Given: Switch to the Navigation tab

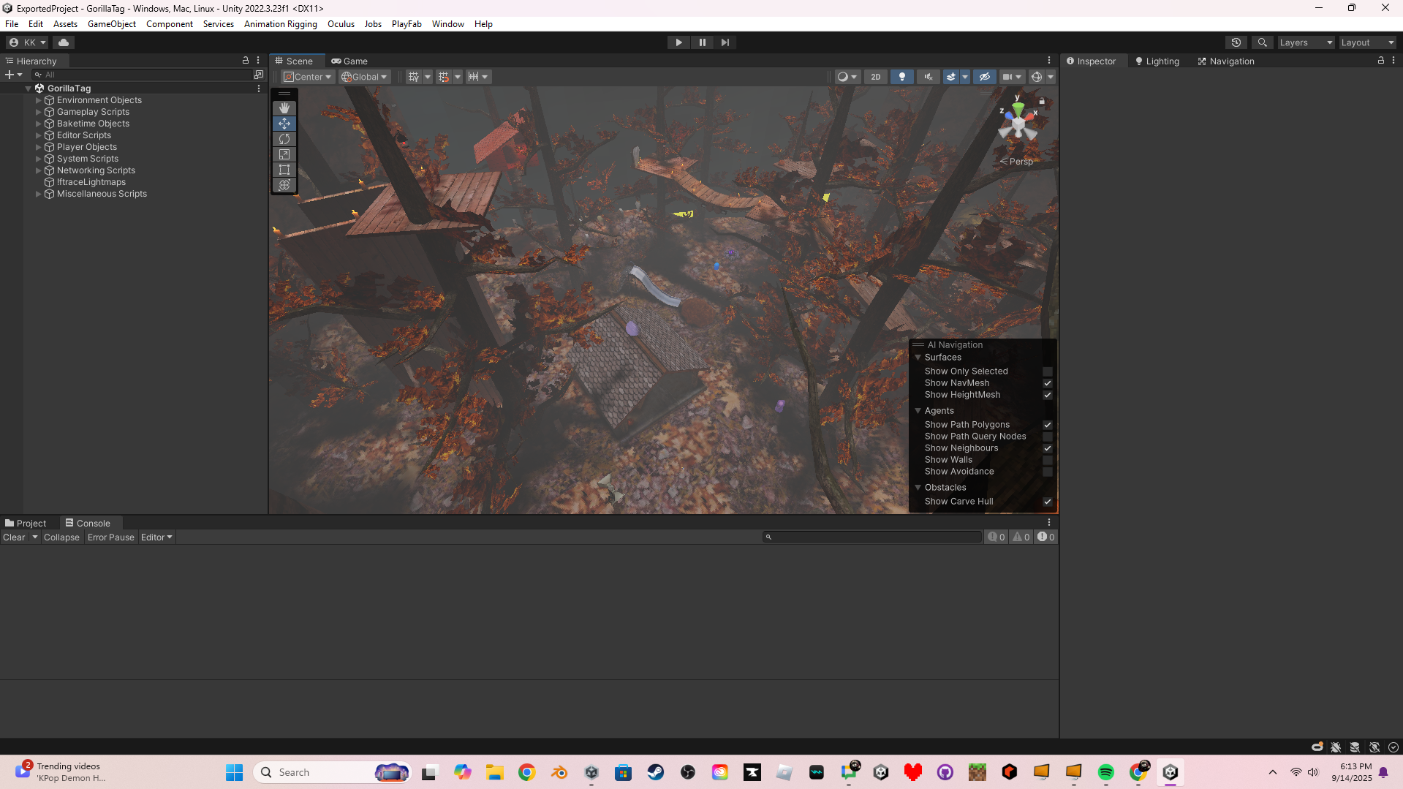Looking at the screenshot, I should (x=1226, y=61).
